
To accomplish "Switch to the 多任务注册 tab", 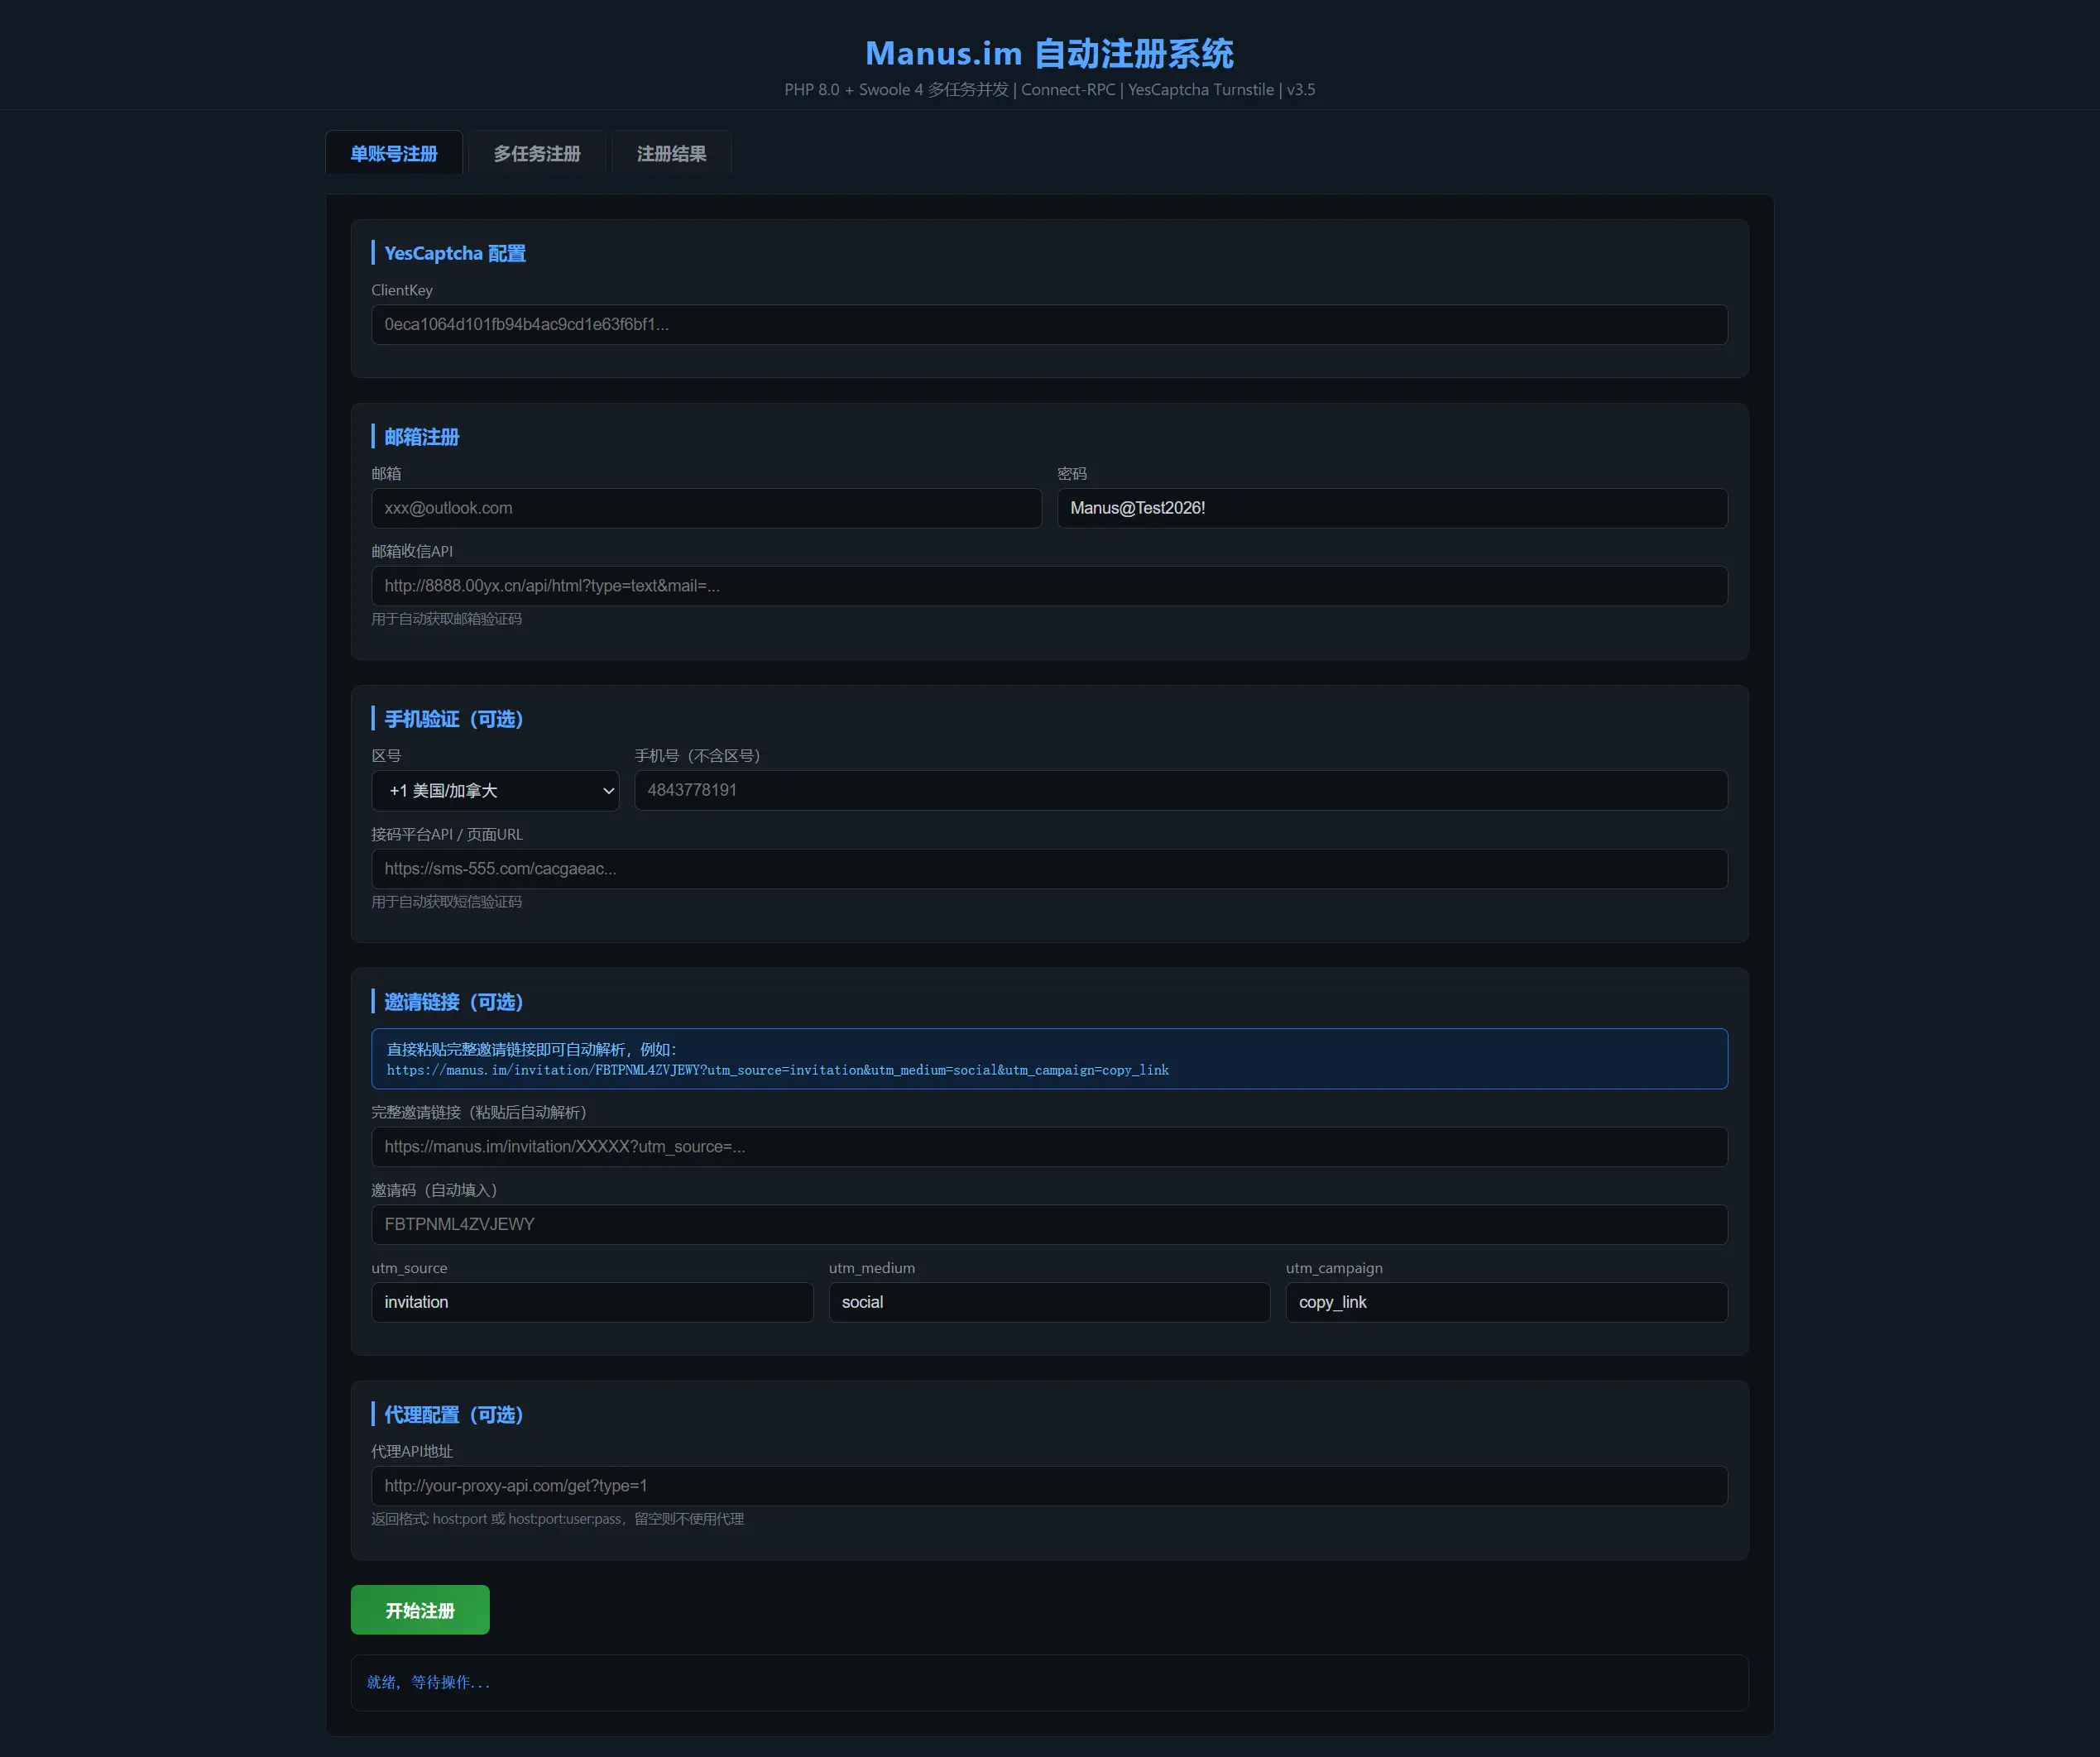I will point(536,152).
